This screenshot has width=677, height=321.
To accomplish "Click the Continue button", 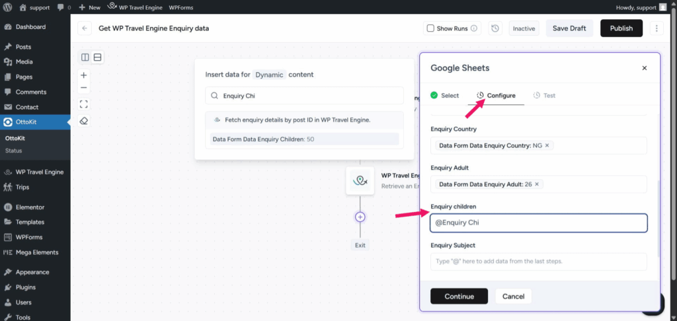I will coord(459,297).
